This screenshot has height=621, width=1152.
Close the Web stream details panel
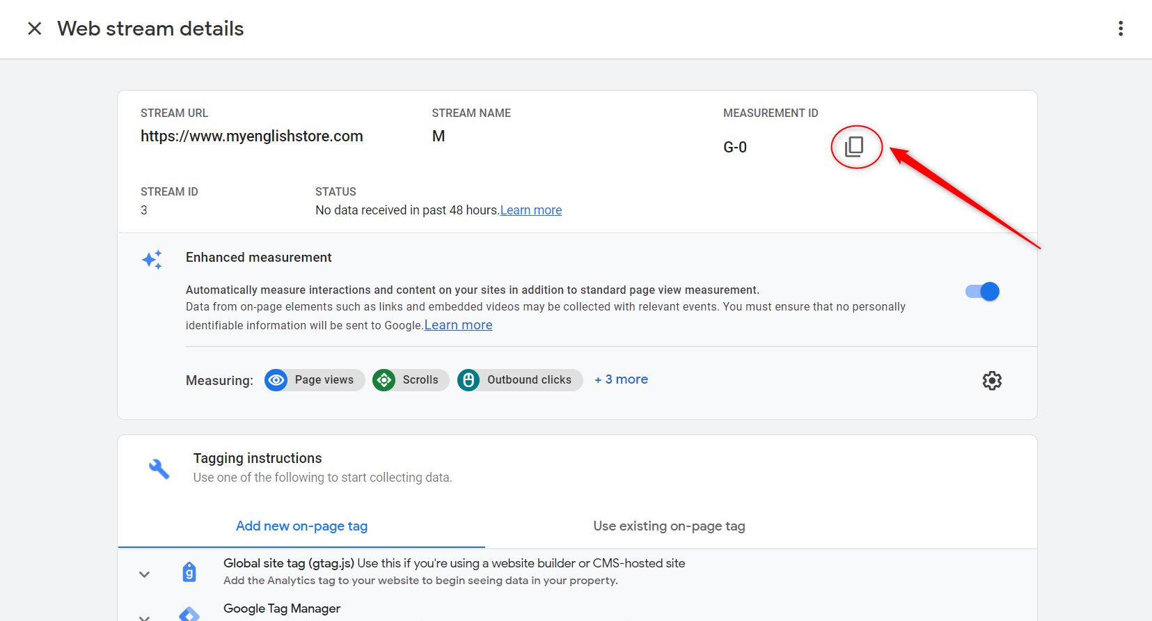pyautogui.click(x=34, y=29)
